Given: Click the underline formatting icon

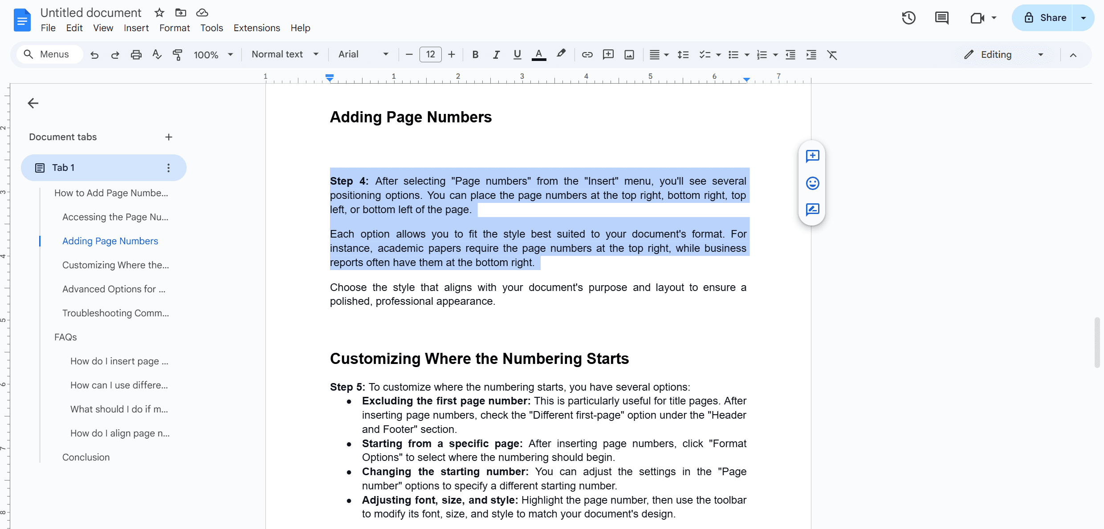Looking at the screenshot, I should 516,54.
